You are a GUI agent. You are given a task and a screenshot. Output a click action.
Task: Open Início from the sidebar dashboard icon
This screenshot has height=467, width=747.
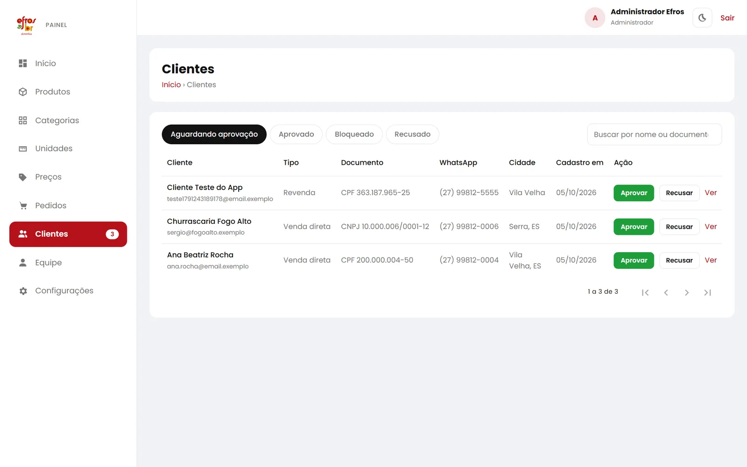[23, 63]
